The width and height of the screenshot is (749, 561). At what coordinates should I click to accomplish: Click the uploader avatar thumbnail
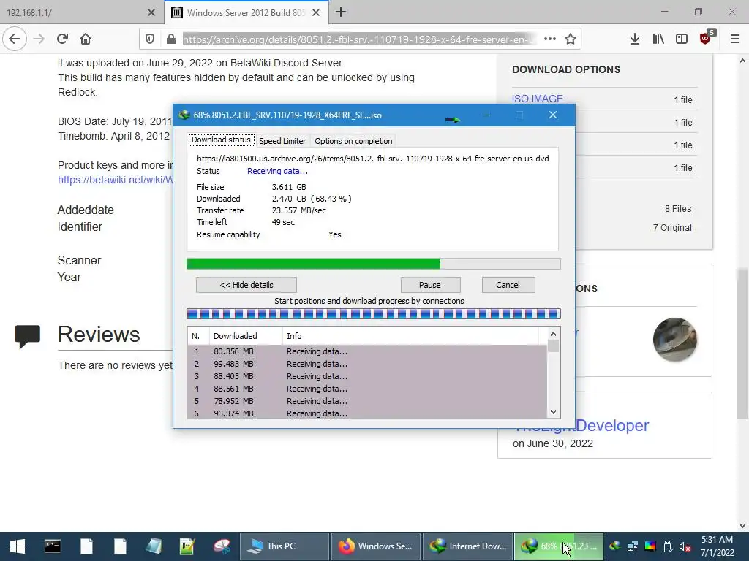(x=675, y=340)
